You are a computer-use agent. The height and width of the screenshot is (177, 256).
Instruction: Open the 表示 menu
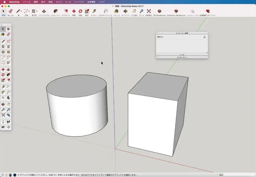pos(43,2)
